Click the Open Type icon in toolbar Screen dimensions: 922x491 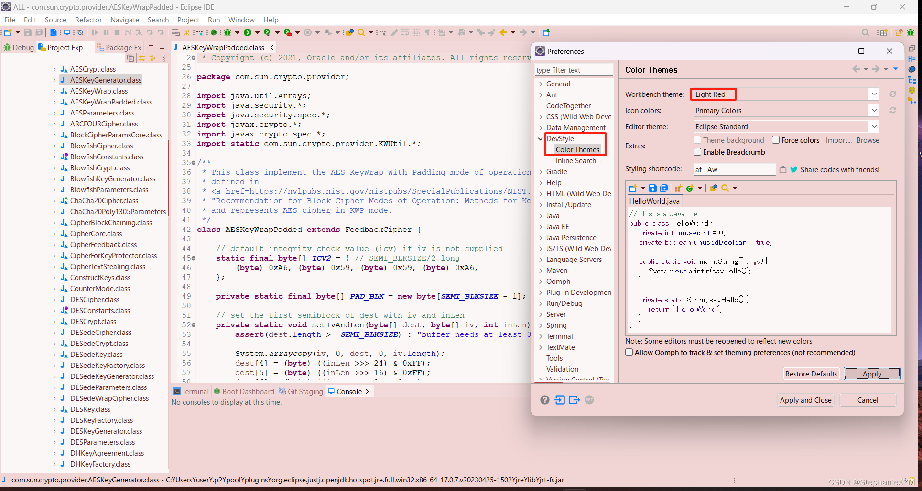tap(350, 32)
